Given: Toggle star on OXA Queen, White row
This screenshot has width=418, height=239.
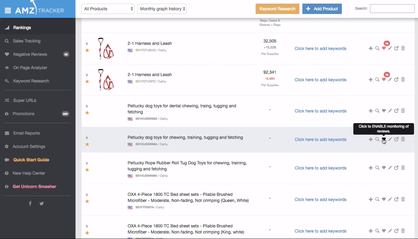Looking at the screenshot, I should (87, 201).
